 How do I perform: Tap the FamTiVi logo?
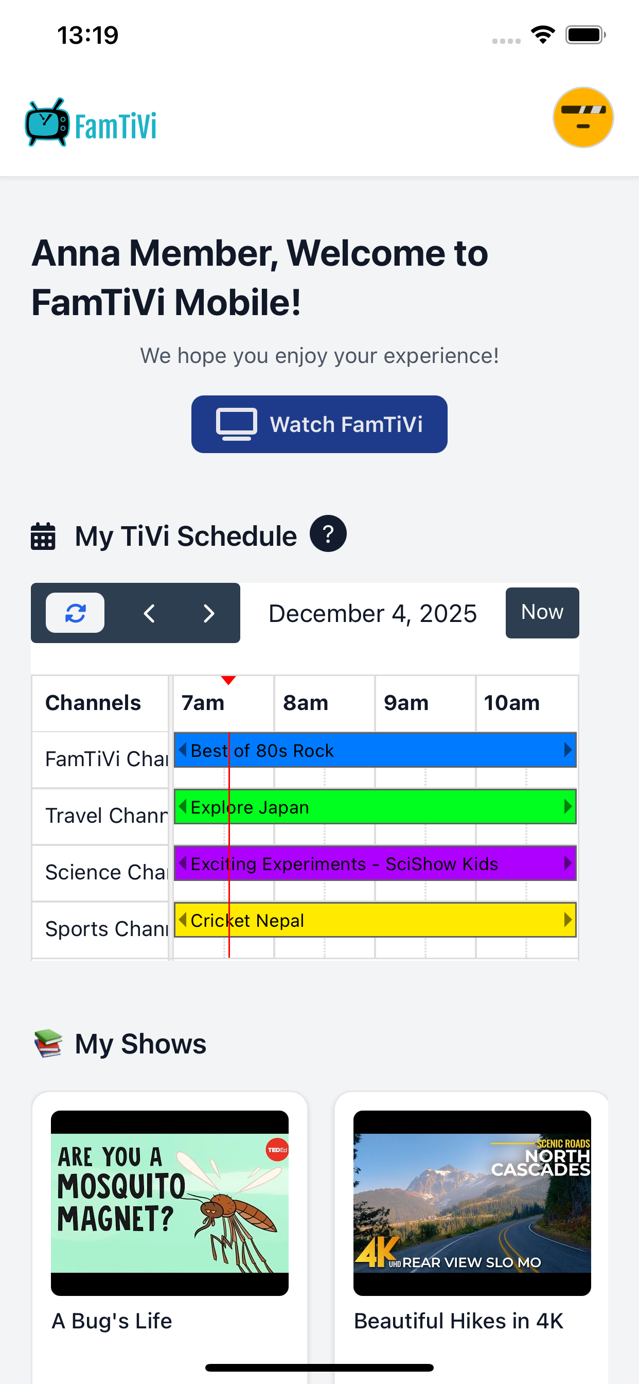click(91, 124)
